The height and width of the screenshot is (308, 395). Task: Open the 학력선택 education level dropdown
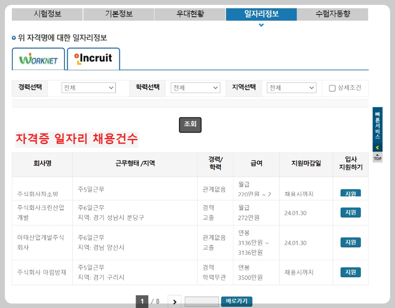coord(195,87)
